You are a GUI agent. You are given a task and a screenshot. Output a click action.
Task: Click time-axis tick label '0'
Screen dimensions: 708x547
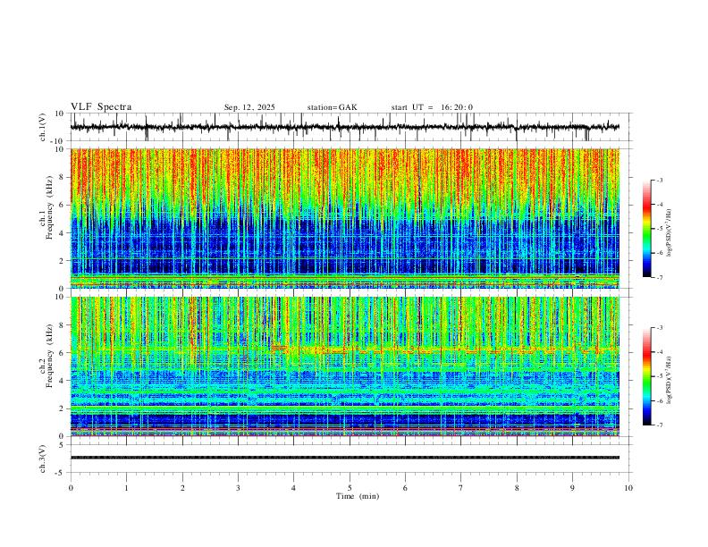click(71, 488)
